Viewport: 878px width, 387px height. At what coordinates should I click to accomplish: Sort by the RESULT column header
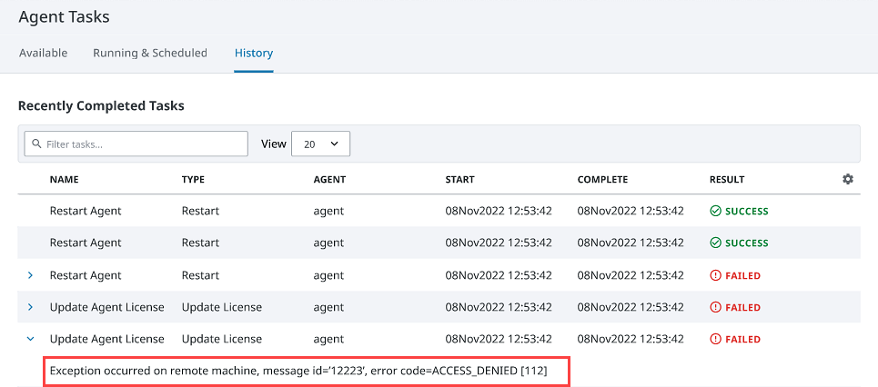tap(727, 180)
